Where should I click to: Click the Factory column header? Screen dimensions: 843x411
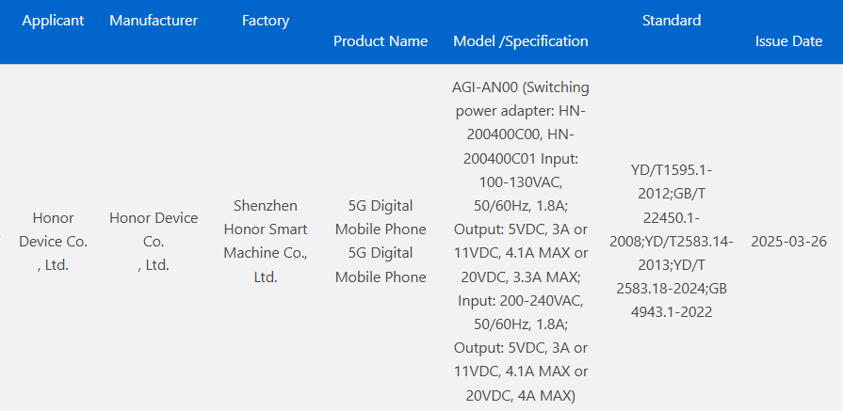266,21
